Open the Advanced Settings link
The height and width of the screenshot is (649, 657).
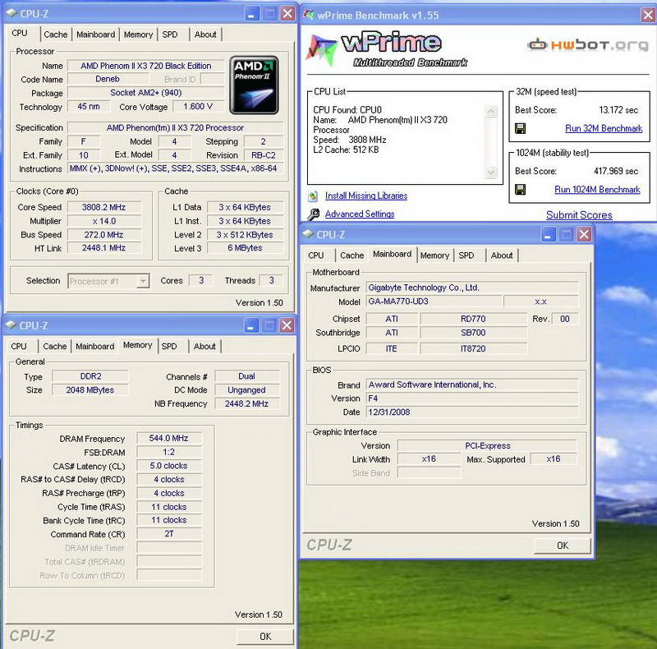[360, 214]
